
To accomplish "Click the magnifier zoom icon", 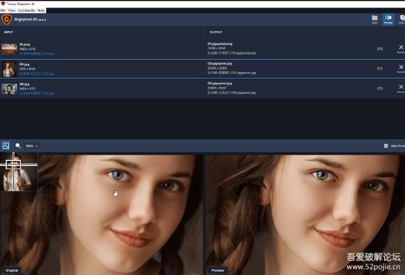I will [18, 146].
